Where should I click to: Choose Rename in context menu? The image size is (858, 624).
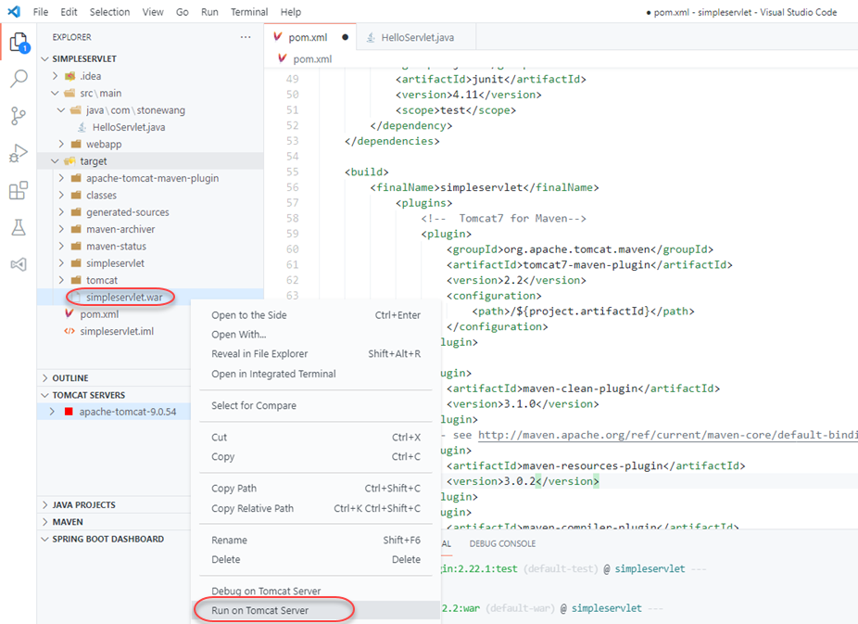point(316,540)
